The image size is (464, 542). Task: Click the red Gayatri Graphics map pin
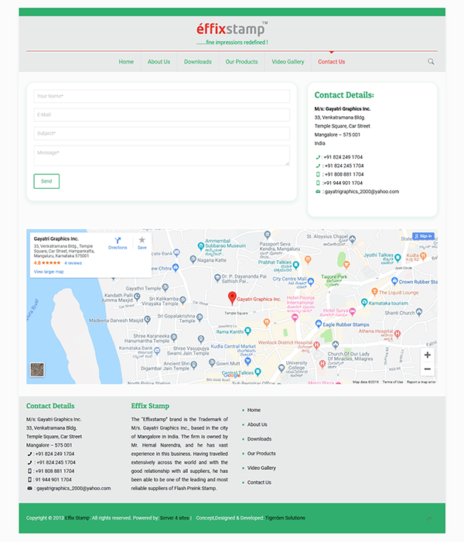click(232, 298)
